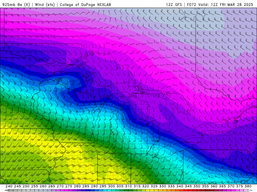Click the 370 value on the color scale
The image size is (257, 192).
231,186
